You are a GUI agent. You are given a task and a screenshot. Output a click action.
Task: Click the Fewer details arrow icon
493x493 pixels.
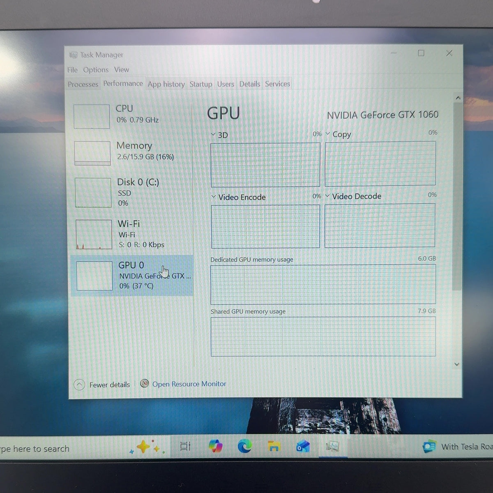pos(79,385)
